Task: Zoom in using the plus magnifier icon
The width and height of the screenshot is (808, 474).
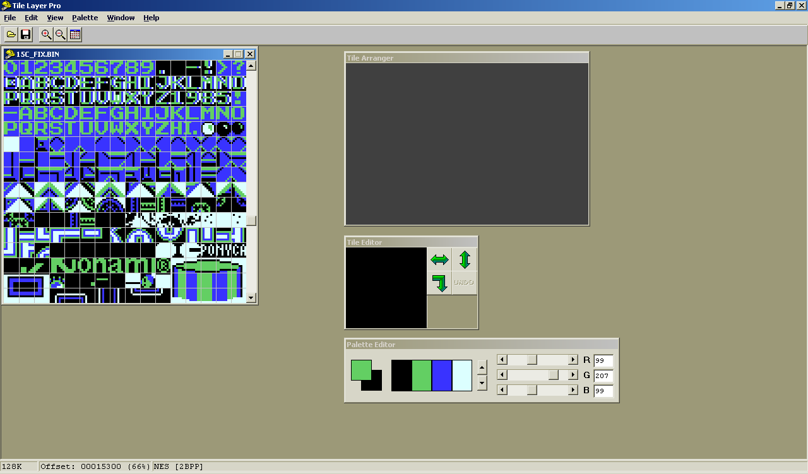Action: 46,34
